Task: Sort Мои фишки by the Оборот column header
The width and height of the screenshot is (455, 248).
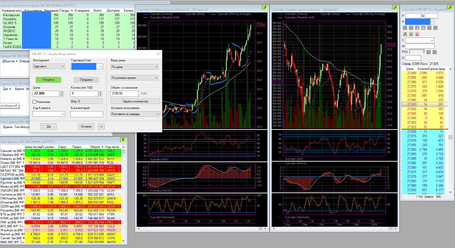Action: pyautogui.click(x=95, y=147)
